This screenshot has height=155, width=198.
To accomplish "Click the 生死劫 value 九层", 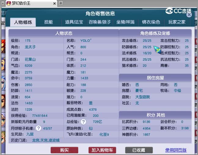I will pyautogui.click(x=30, y=134).
